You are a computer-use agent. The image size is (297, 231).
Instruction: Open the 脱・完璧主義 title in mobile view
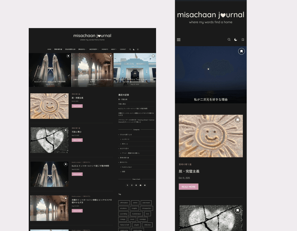(x=189, y=171)
